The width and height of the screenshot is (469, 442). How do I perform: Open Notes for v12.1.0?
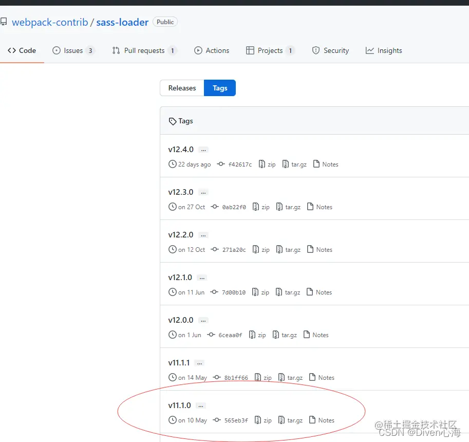[x=319, y=292]
